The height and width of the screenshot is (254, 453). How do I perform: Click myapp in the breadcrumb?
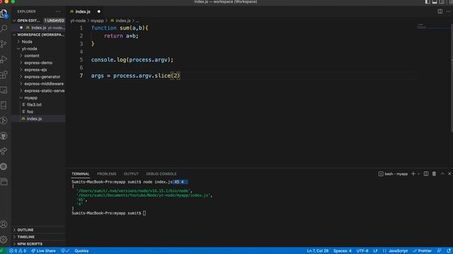tap(97, 20)
